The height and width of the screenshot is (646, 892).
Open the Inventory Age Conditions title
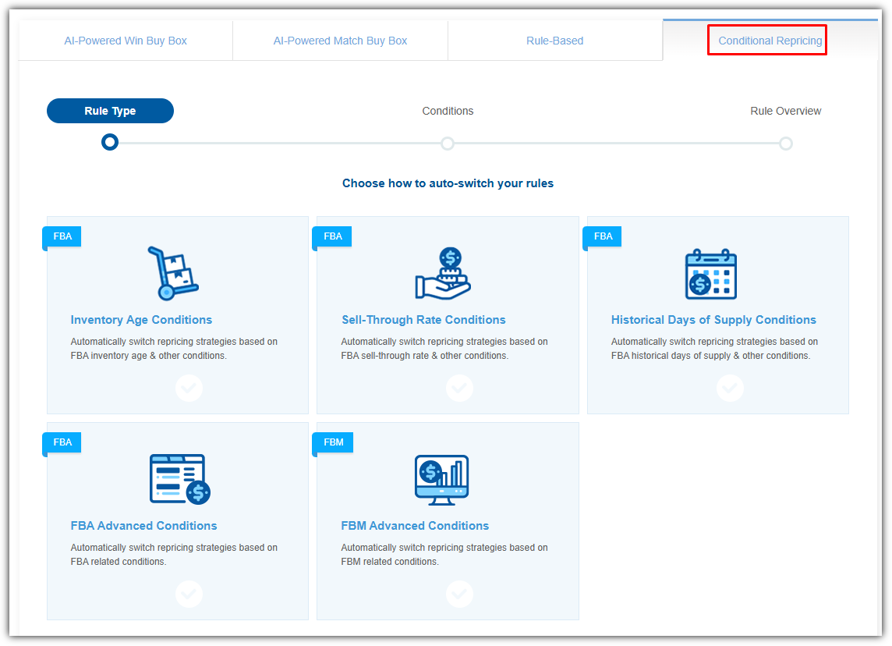pos(141,320)
